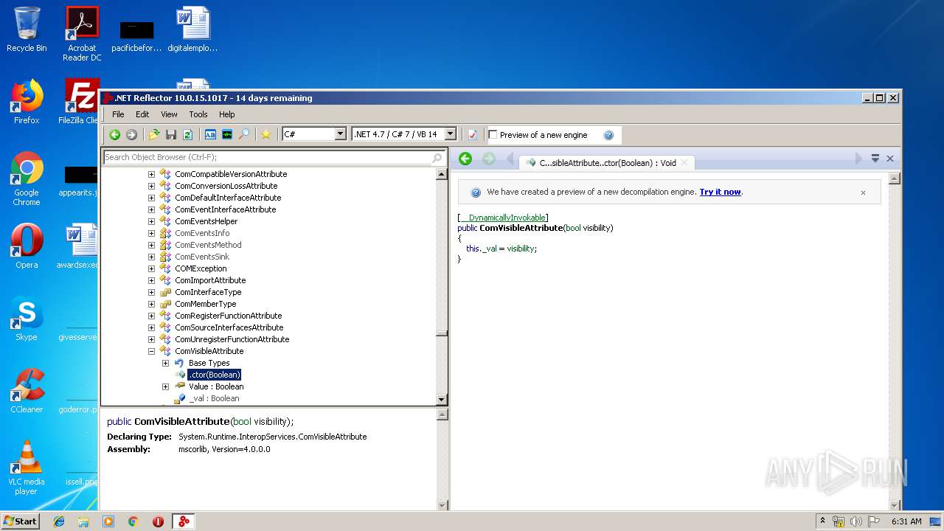
Task: Expand the ComEventsHelper tree node
Action: coord(151,221)
